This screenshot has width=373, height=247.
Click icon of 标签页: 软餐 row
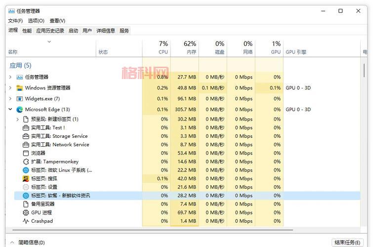click(26, 196)
